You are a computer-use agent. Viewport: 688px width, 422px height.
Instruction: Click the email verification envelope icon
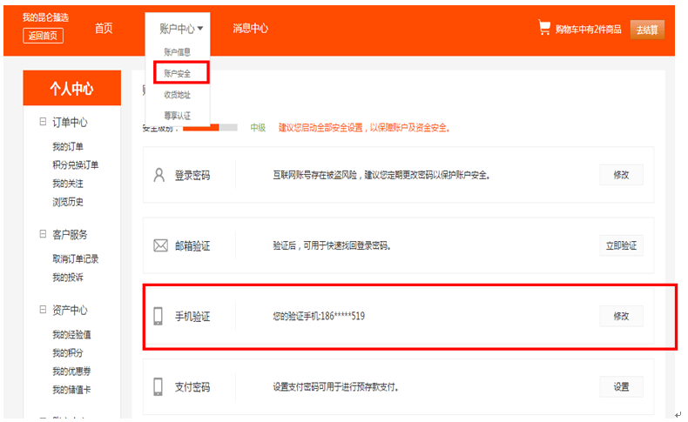tap(160, 245)
